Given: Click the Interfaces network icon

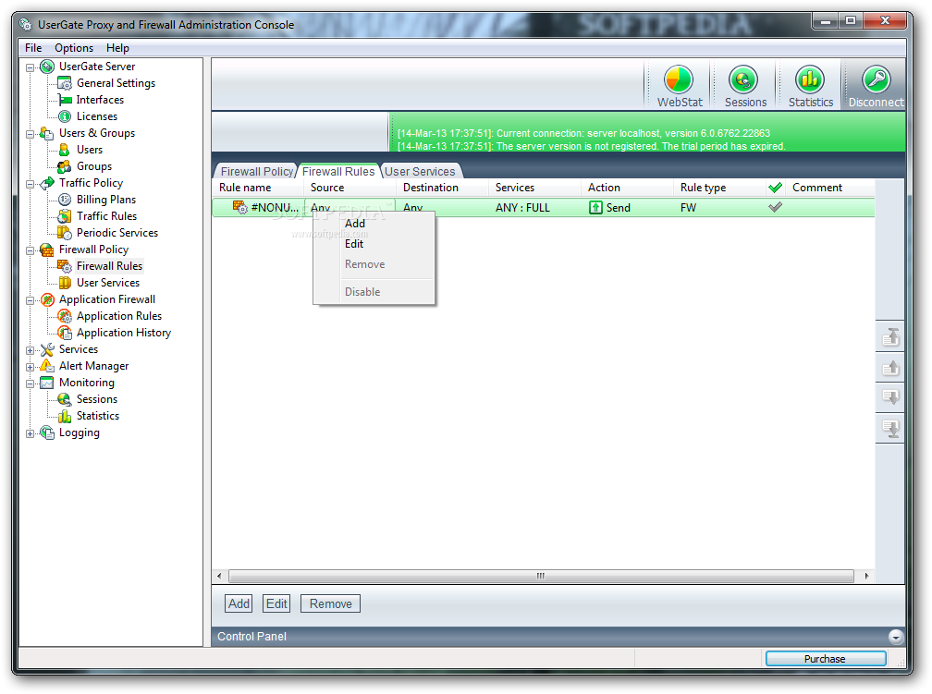Looking at the screenshot, I should click(65, 100).
